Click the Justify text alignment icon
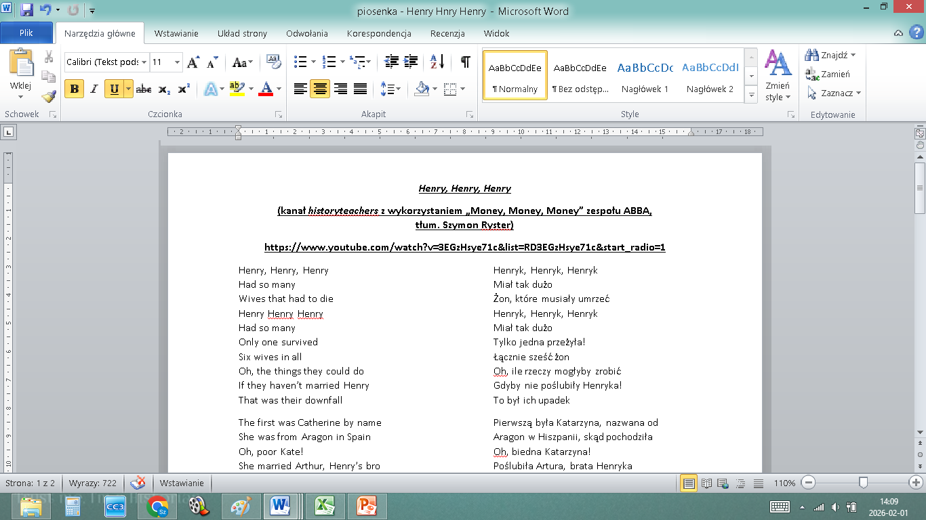Screen dimensions: 926x520 (x=361, y=89)
